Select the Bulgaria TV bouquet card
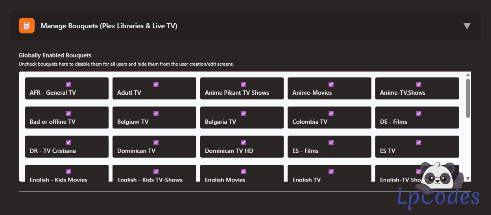 pos(242,118)
